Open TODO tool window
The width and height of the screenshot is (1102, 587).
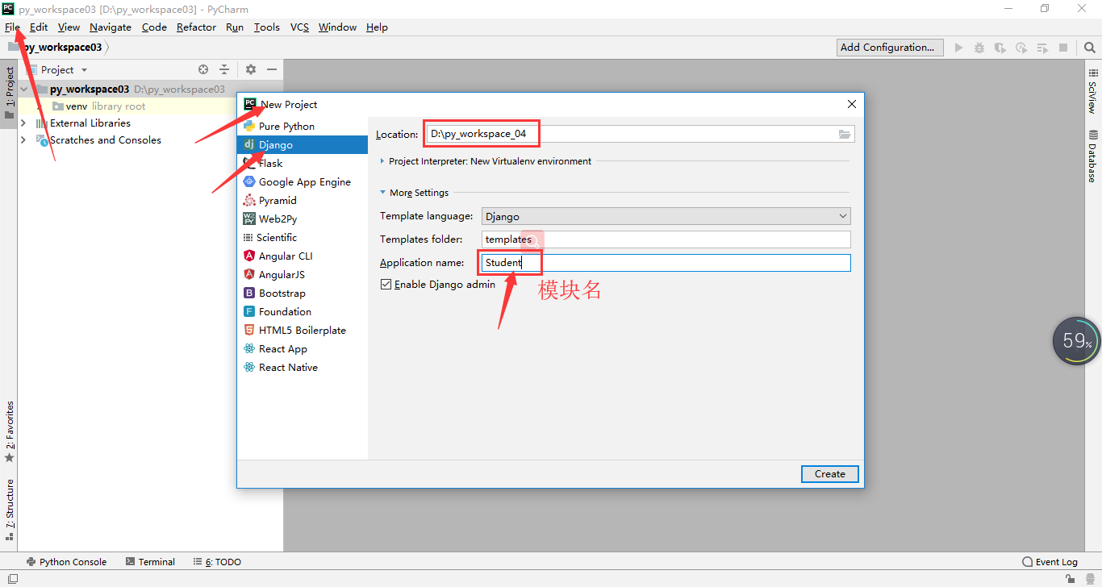coord(217,562)
